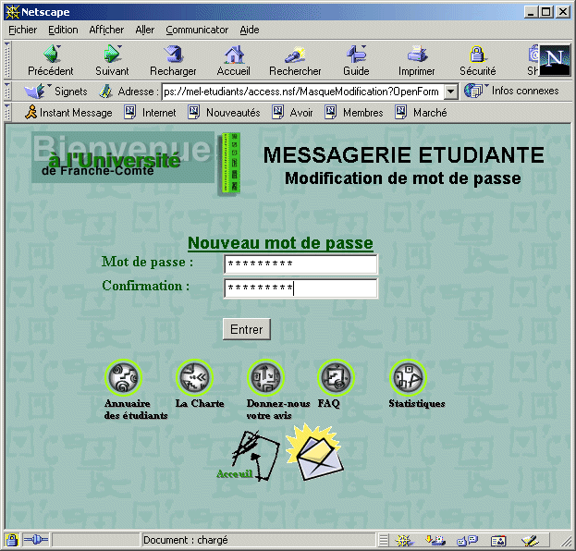Click the Imprimer printer icon
The width and height of the screenshot is (576, 551).
click(417, 55)
